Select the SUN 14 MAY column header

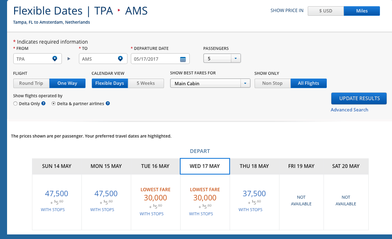click(x=57, y=166)
